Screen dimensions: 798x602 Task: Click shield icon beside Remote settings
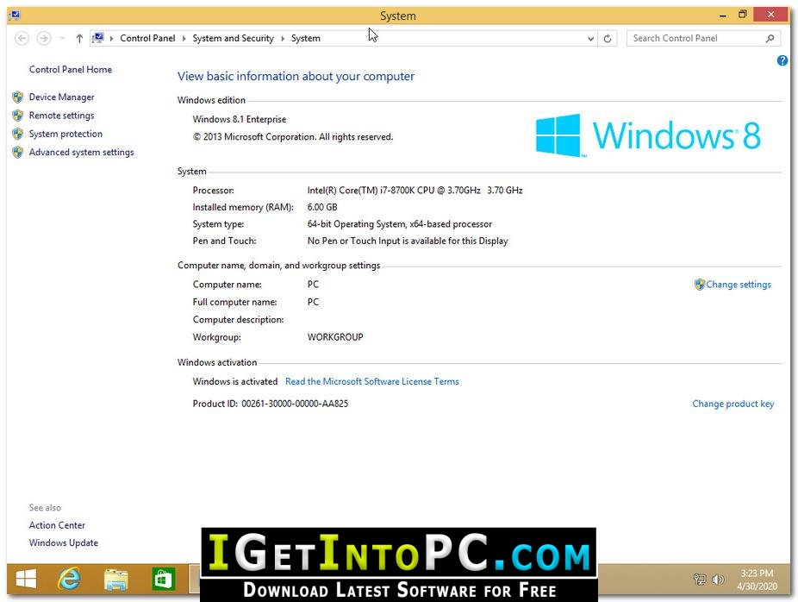(x=18, y=115)
